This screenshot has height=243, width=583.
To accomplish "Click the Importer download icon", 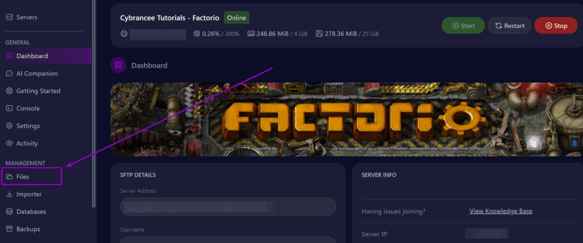I will coord(10,194).
